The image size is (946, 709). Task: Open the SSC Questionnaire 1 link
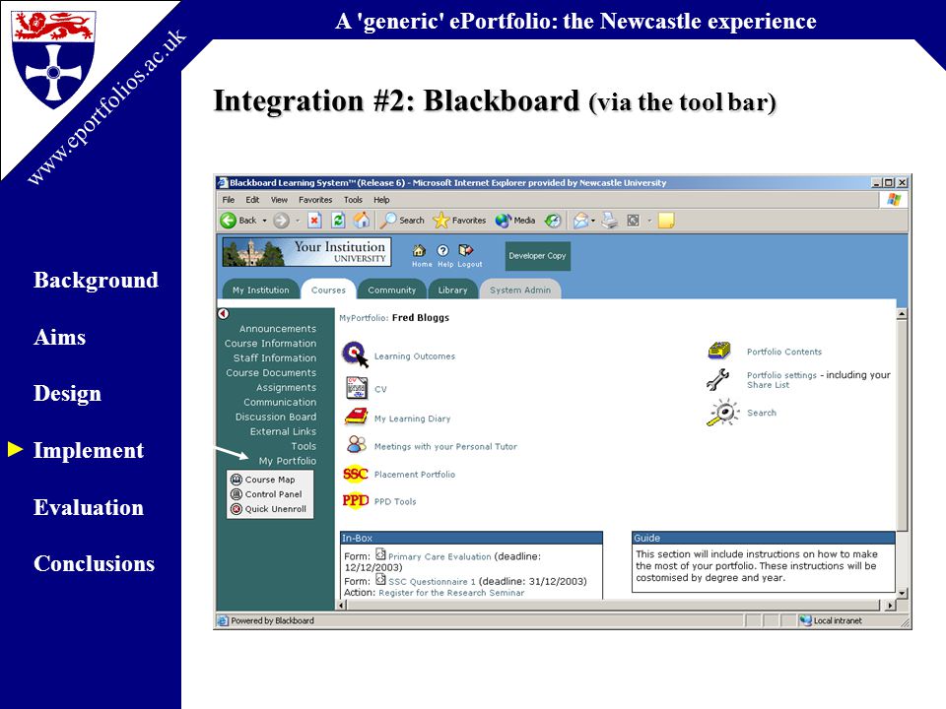(x=432, y=581)
